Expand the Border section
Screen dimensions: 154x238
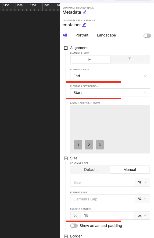66,236
